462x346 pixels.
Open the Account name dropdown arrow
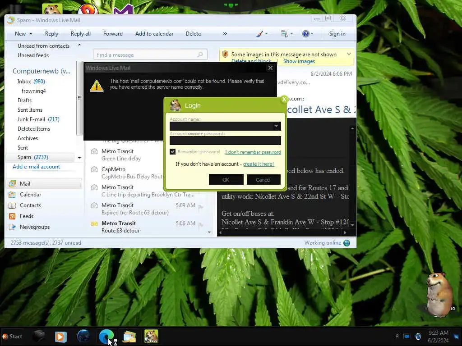276,126
